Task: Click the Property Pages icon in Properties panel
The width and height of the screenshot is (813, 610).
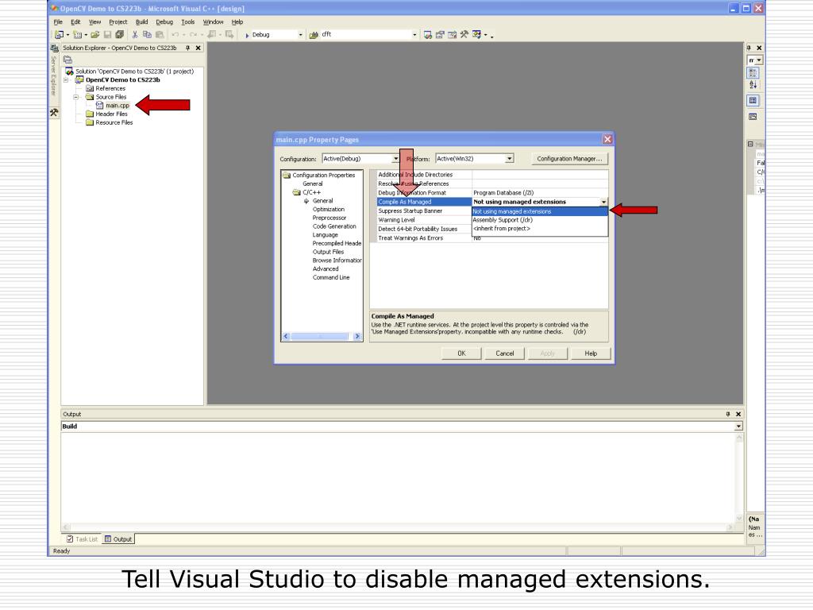Action: point(753,117)
